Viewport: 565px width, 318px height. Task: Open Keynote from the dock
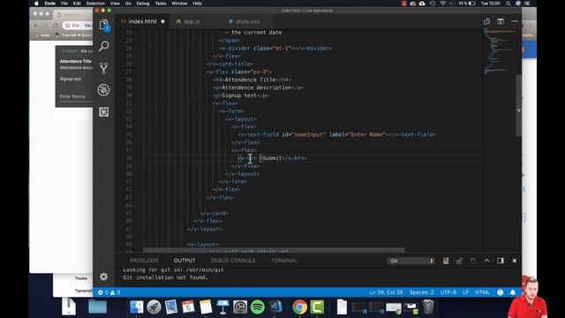[x=222, y=307]
